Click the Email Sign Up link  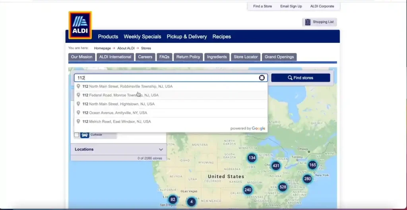click(291, 6)
